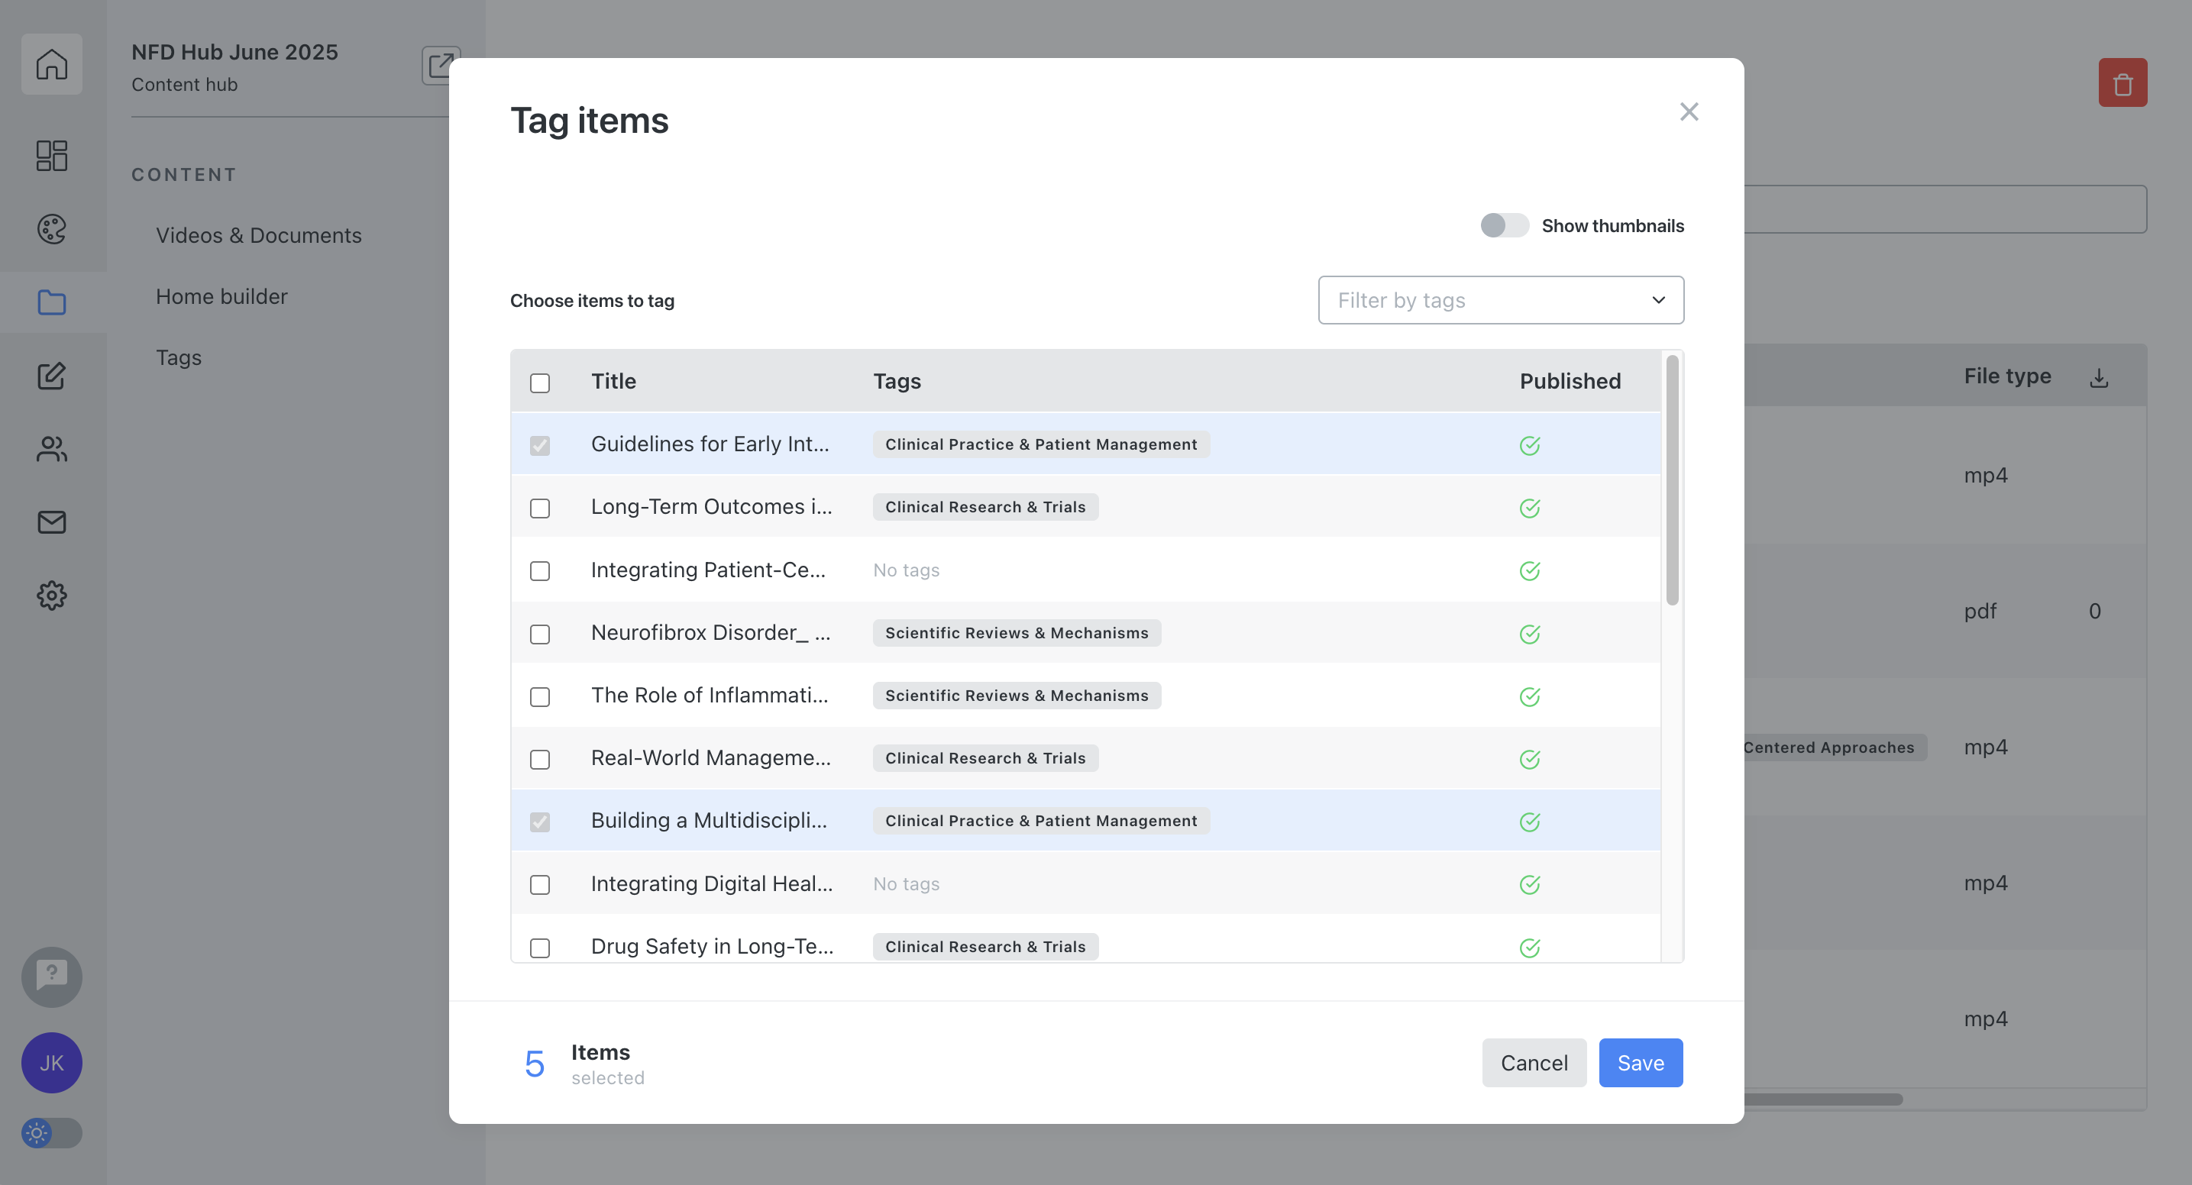The height and width of the screenshot is (1185, 2192).
Task: Check Integrating Patient-Ce... row checkbox
Action: point(539,571)
